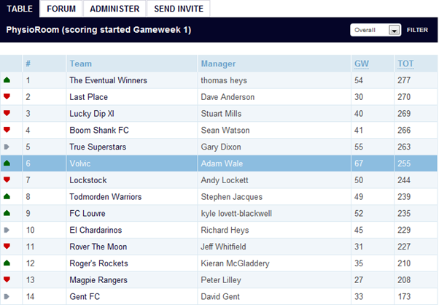The width and height of the screenshot is (439, 305).
Task: Click green up arrow beside Roger's Rockets
Action: pyautogui.click(x=7, y=263)
